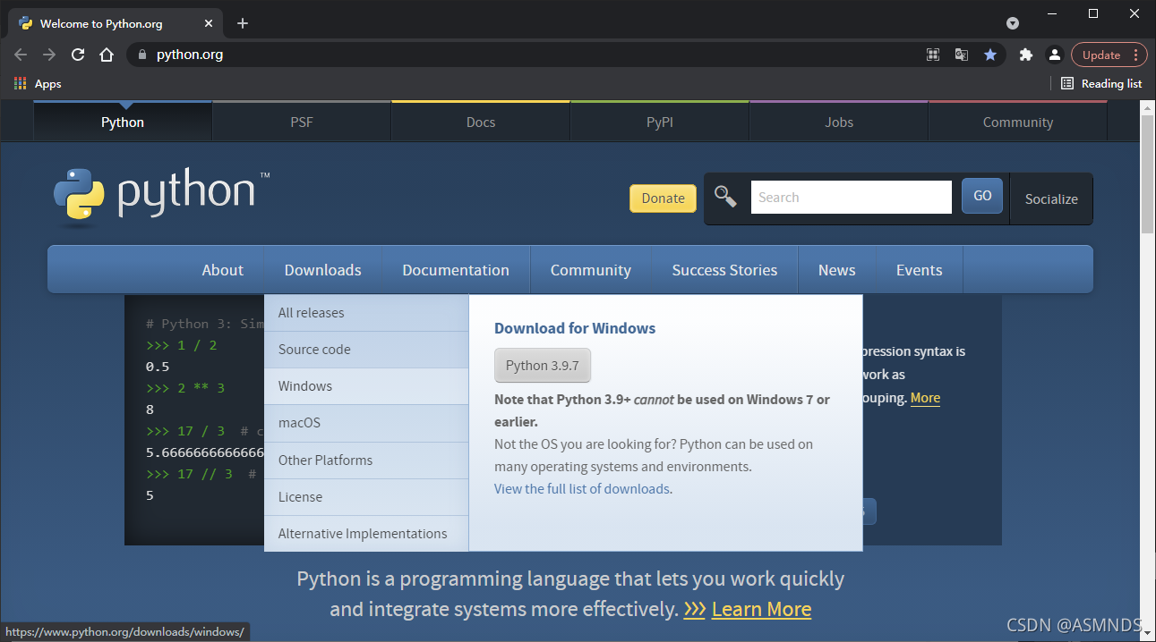Choose Source code from Downloads menu
Viewport: 1156px width, 642px height.
(x=366, y=350)
